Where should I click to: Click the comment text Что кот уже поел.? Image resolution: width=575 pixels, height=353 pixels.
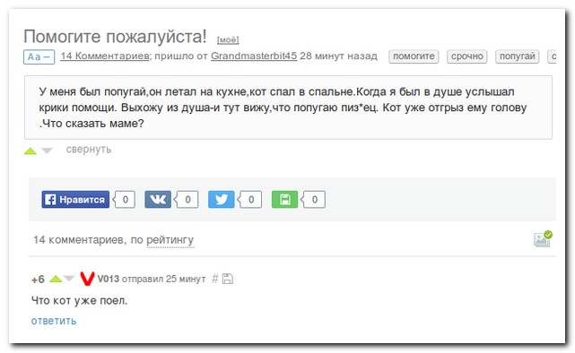(79, 301)
